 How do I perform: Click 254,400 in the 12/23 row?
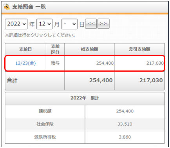(105, 63)
